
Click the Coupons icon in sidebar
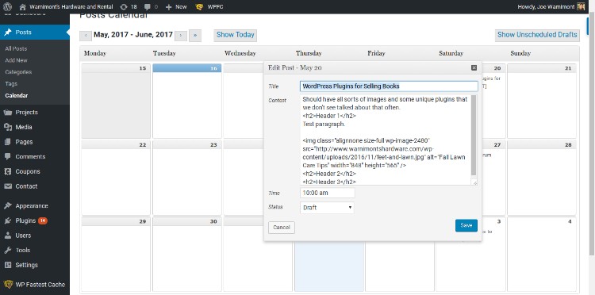click(x=8, y=171)
